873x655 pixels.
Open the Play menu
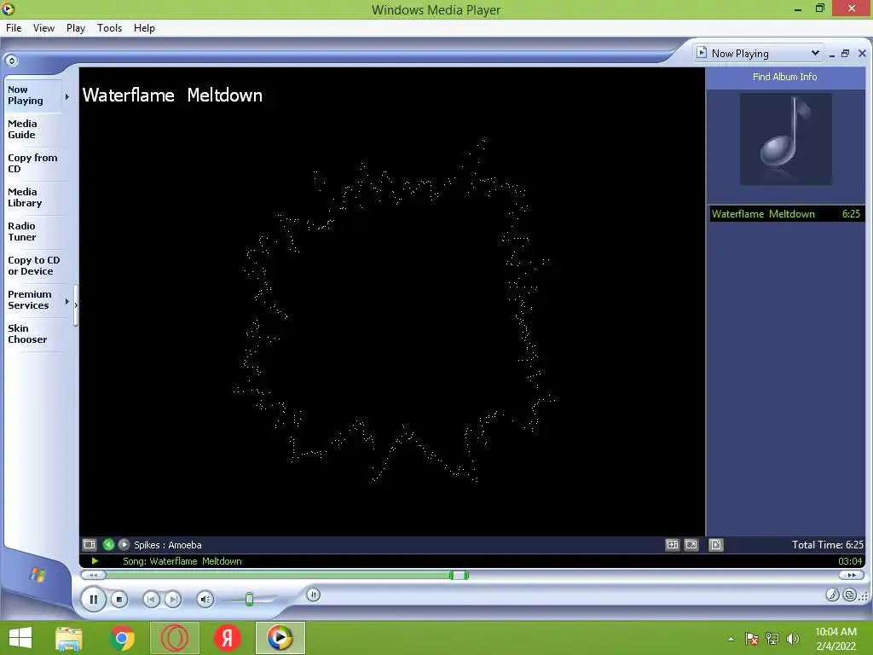[76, 28]
